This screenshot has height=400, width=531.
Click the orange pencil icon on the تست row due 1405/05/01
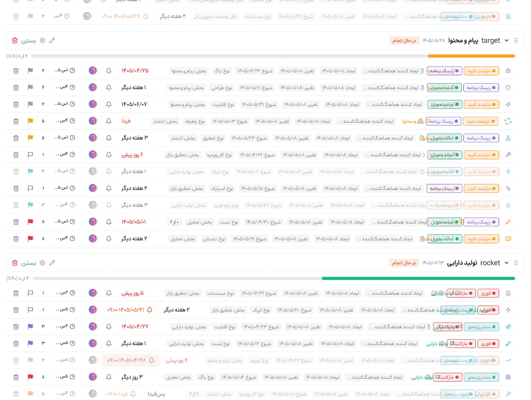tap(508, 222)
